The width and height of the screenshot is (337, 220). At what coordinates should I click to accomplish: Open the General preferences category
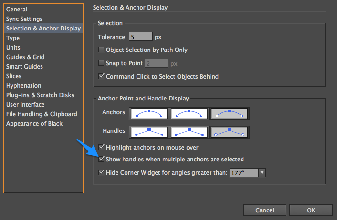pyautogui.click(x=17, y=10)
